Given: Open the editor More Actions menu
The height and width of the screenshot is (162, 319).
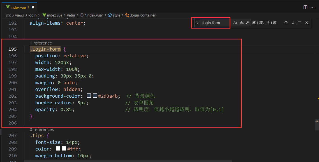Looking at the screenshot, I should tap(313, 7).
